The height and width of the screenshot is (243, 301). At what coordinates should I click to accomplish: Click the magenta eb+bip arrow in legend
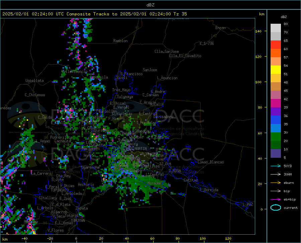point(276,200)
